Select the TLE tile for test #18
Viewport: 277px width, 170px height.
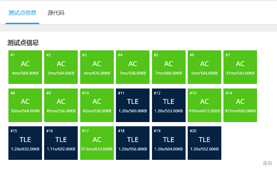coord(133,143)
